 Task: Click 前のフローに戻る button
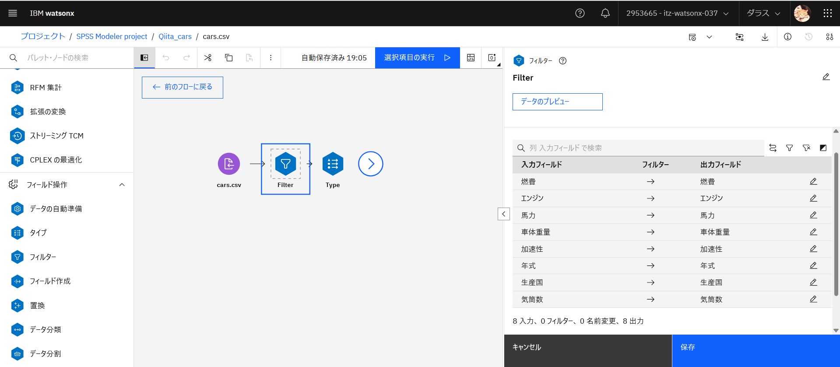[183, 87]
